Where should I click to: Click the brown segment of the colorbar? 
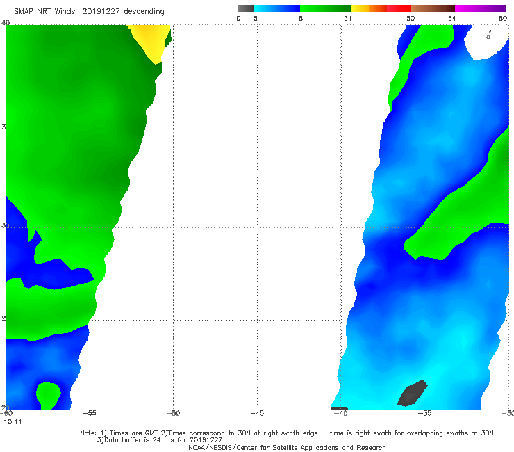click(x=433, y=8)
